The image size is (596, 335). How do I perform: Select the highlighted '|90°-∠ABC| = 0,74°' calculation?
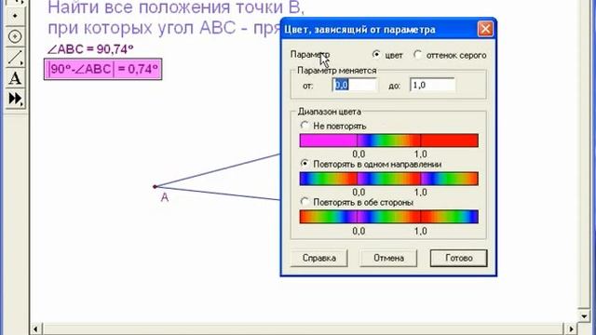103,69
